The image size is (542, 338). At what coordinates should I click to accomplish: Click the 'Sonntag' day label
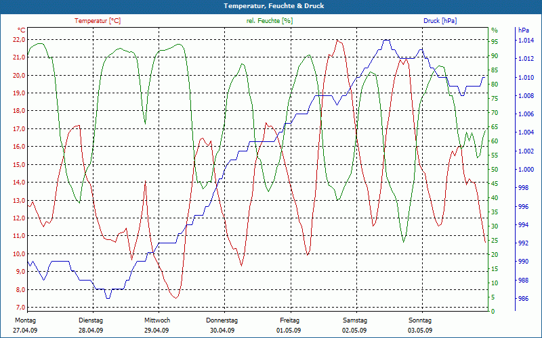tap(420, 320)
